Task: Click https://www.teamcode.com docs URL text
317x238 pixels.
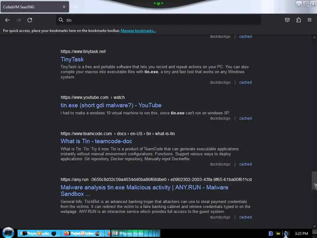Action: (x=118, y=134)
